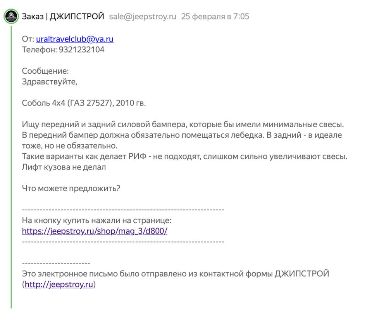Click the Лифт кузова не делал line
Image resolution: width=372 pixels, height=310 pixels.
64,167
